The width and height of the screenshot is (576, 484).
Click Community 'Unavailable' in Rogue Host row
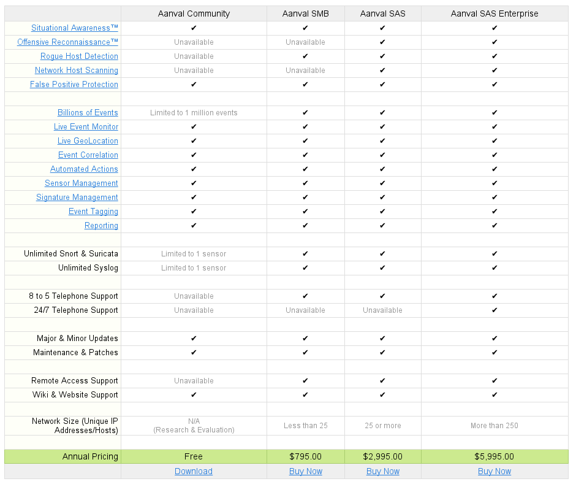(194, 56)
